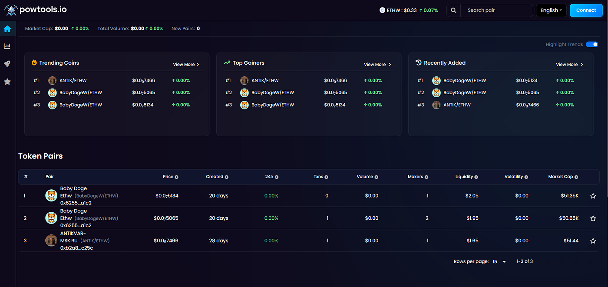Click ANTIK token avatar in Trending Coins #1

click(53, 80)
